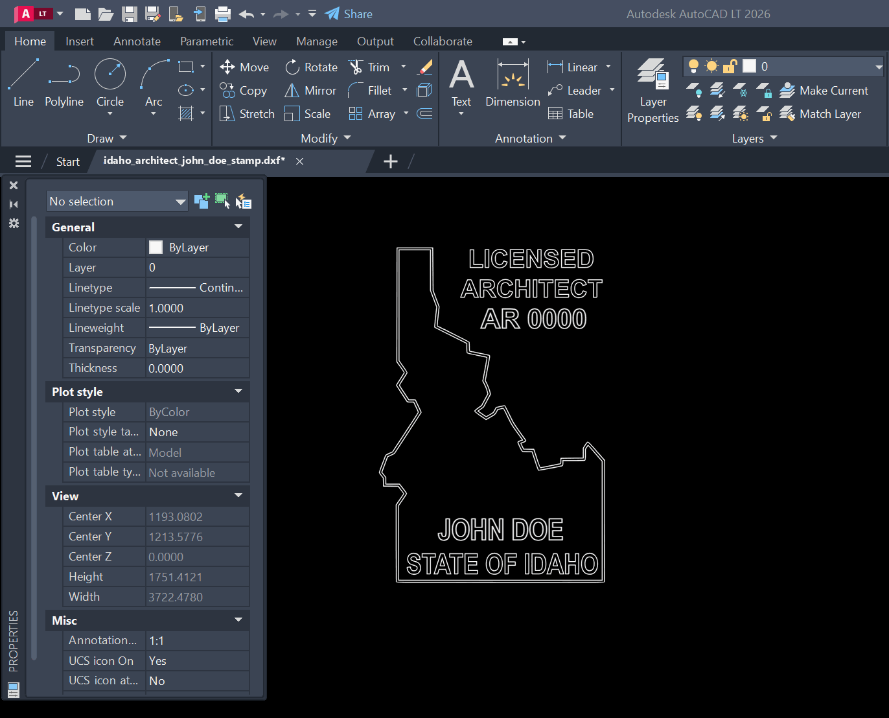889x718 pixels.
Task: Insert a Table
Action: (571, 114)
